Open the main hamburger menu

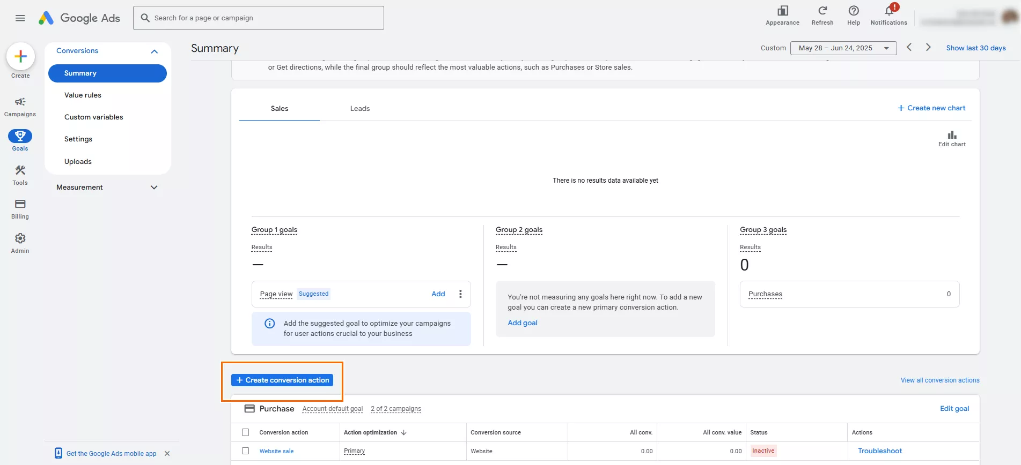(x=20, y=18)
